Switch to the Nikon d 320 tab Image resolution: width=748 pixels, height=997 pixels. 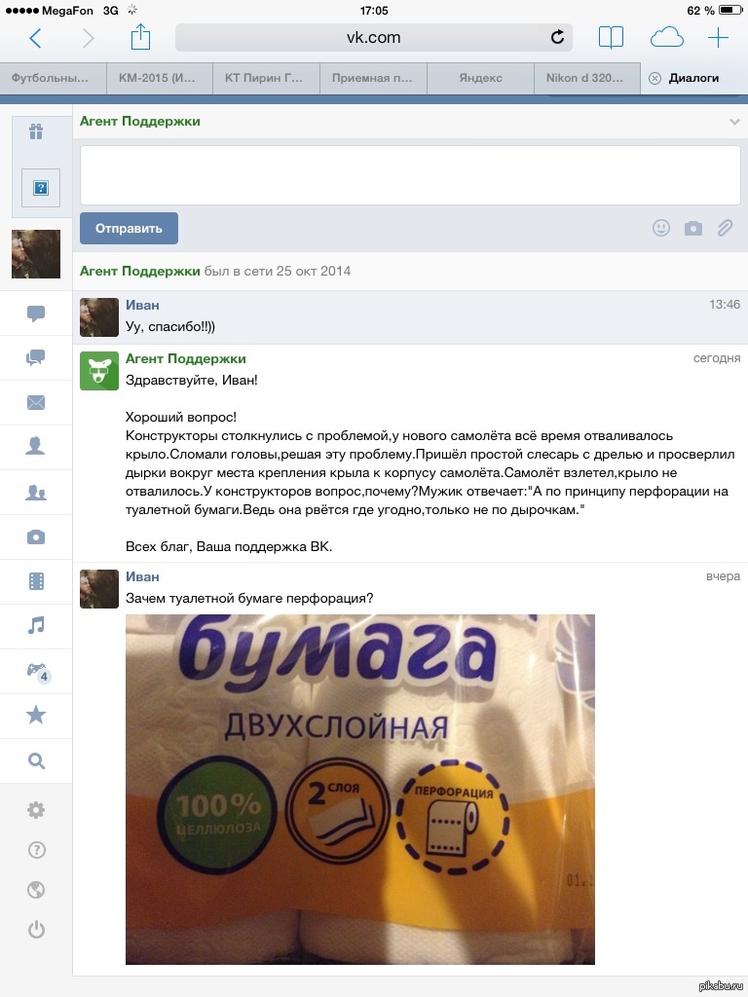(x=586, y=78)
